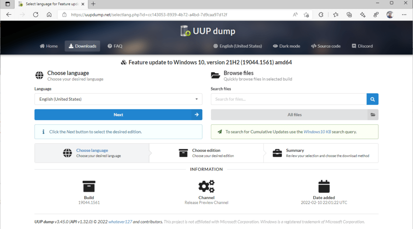413x229 pixels.
Task: Click the read aloud icon in address bar
Action: 295,15
